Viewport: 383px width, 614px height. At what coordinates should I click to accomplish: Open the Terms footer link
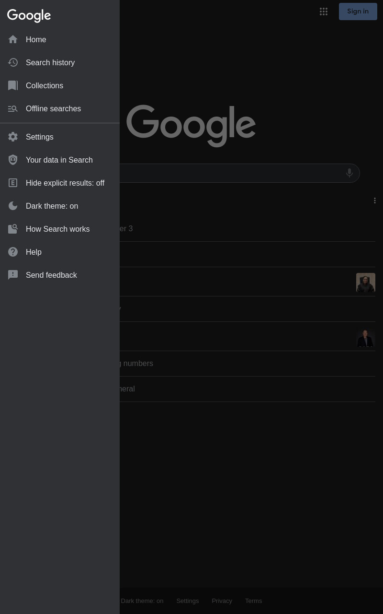click(x=253, y=601)
